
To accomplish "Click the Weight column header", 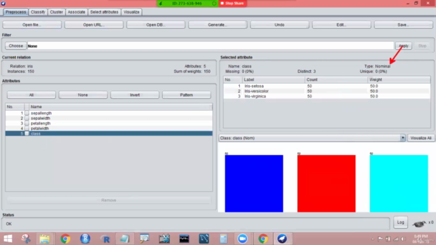I will point(399,80).
